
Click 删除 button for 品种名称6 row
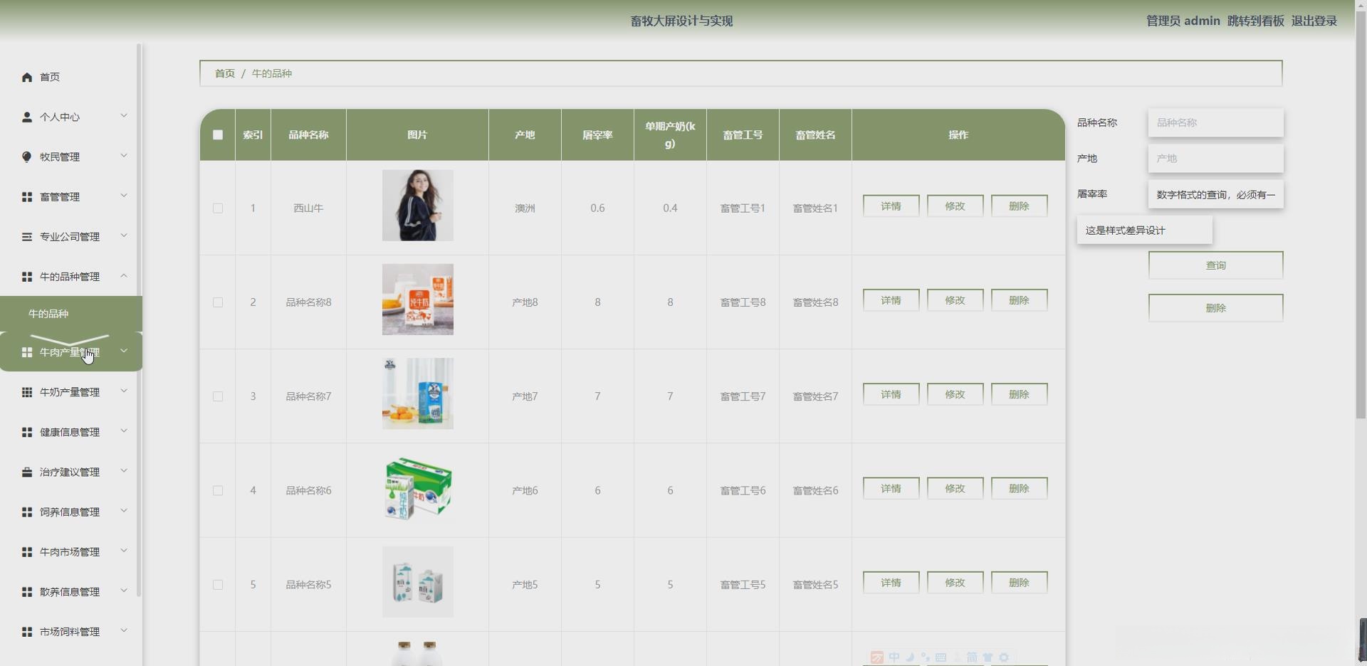click(1019, 488)
